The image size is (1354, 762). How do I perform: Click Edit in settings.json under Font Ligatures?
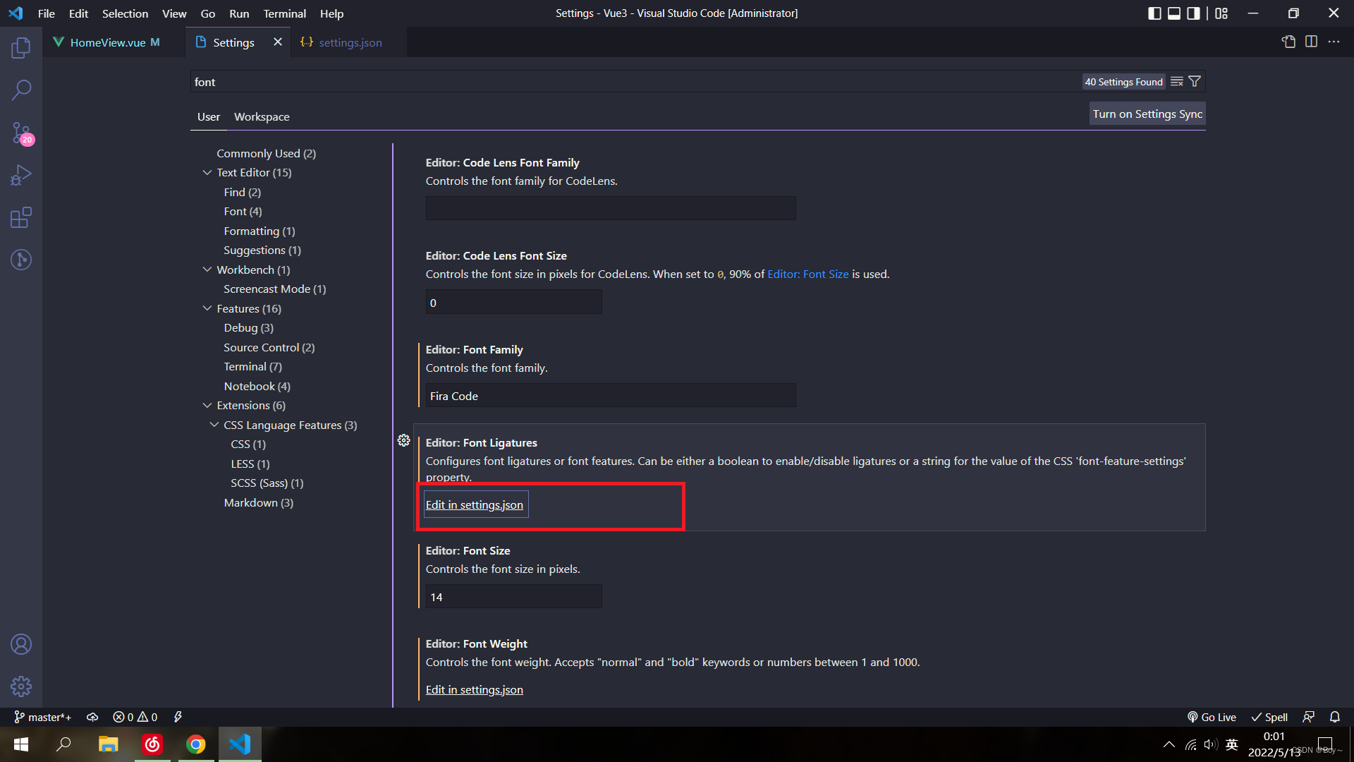475,504
